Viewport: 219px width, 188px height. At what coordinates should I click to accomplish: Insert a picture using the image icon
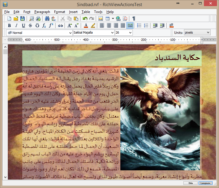click(x=101, y=19)
